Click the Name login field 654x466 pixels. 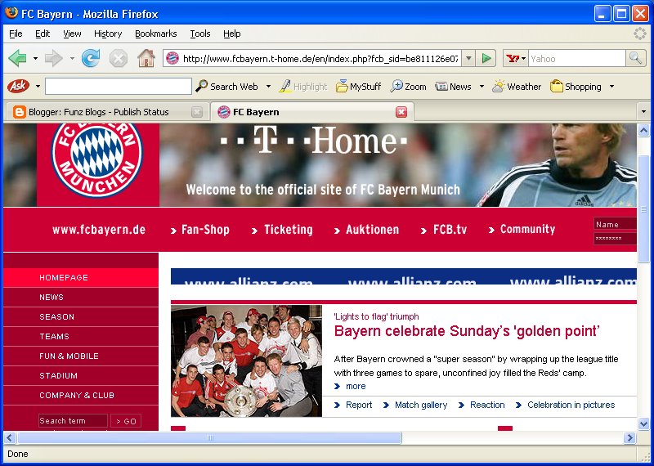coord(616,224)
